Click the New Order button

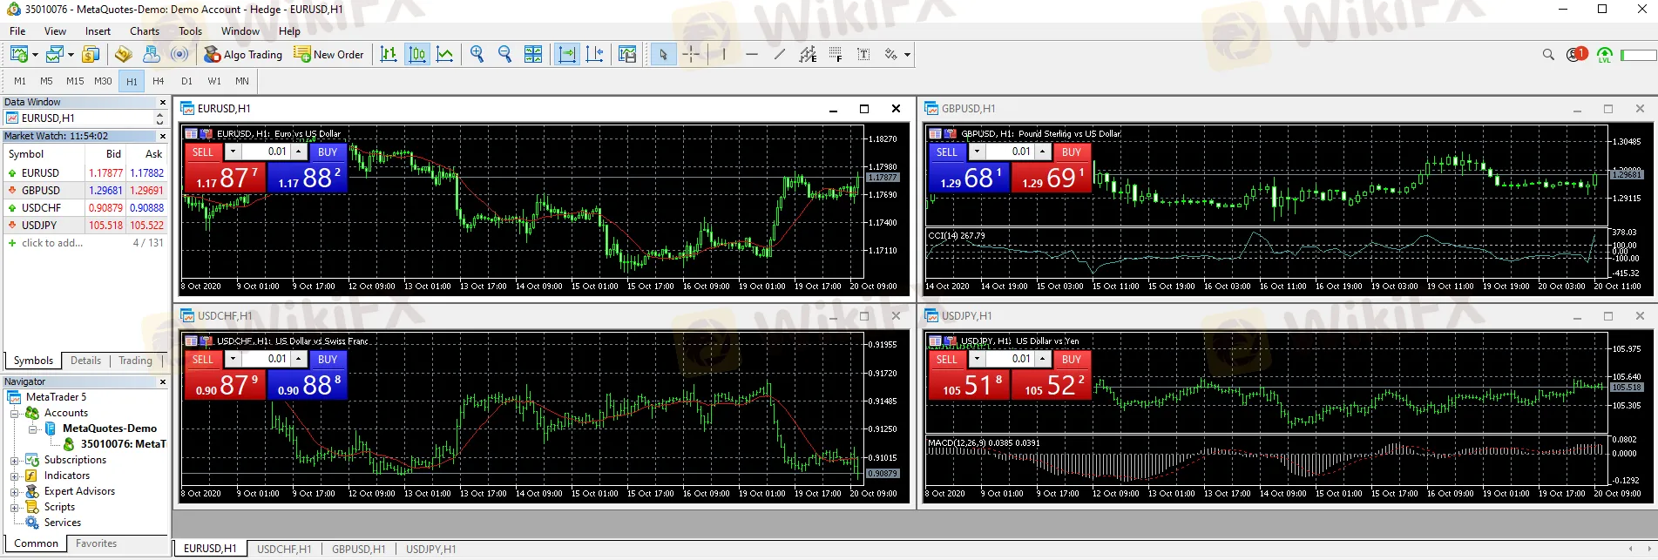click(328, 54)
